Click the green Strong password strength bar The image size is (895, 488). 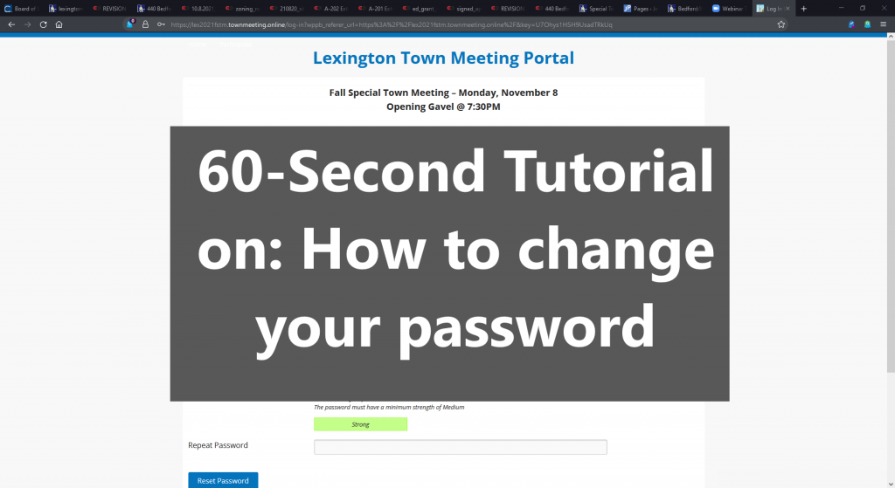coord(361,424)
